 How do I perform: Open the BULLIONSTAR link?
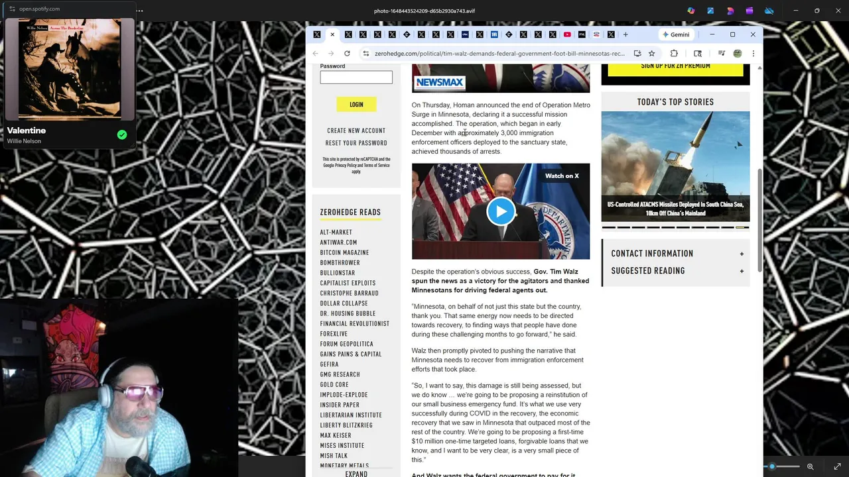click(x=338, y=273)
